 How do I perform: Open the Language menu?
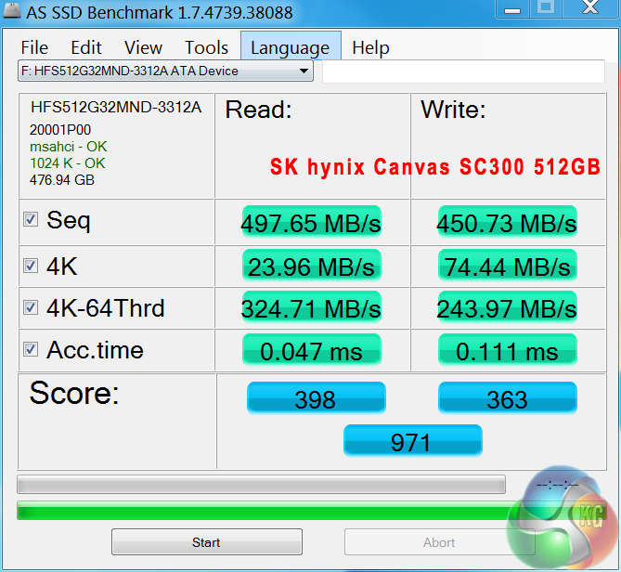pos(291,45)
